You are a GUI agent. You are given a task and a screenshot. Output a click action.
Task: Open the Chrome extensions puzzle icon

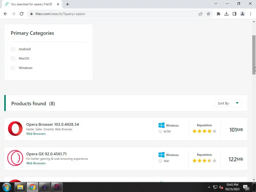[218, 14]
